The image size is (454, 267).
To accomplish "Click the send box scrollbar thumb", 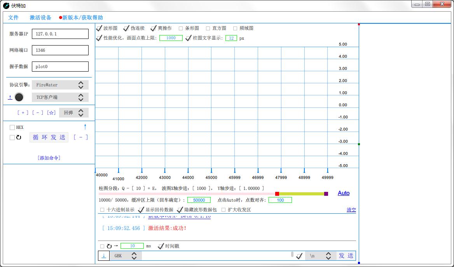I will [292, 254].
